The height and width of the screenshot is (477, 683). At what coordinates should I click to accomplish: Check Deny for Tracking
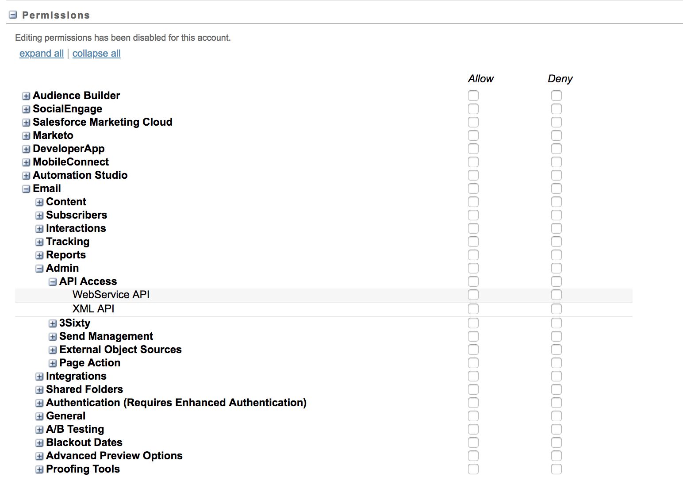[x=556, y=242]
